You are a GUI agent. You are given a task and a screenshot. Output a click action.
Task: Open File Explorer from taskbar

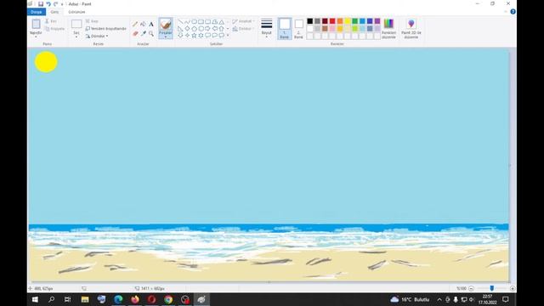[85, 299]
